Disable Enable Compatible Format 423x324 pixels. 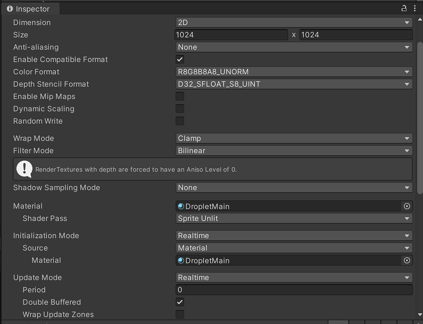(x=179, y=59)
